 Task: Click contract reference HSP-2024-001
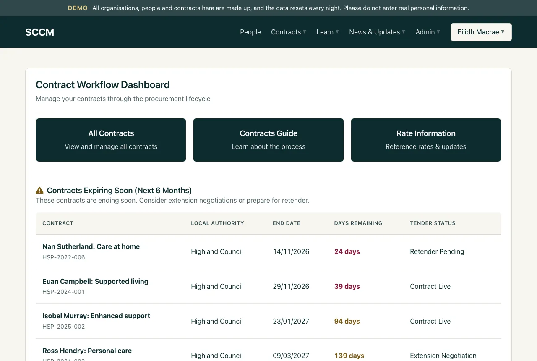point(63,292)
